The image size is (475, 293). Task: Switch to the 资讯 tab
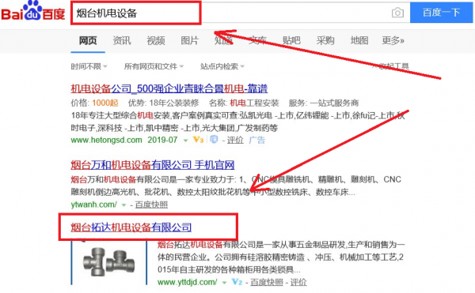click(x=122, y=40)
